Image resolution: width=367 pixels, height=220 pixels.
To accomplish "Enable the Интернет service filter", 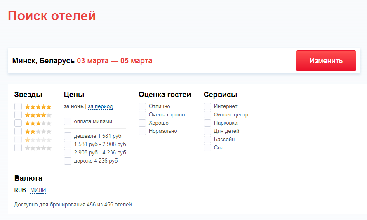I will click(x=207, y=106).
